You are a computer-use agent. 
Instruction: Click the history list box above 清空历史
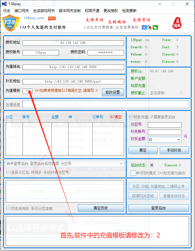point(65,191)
